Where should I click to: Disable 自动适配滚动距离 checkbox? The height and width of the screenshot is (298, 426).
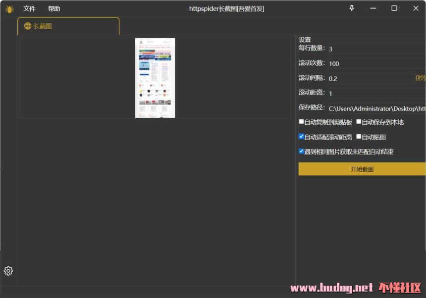301,137
